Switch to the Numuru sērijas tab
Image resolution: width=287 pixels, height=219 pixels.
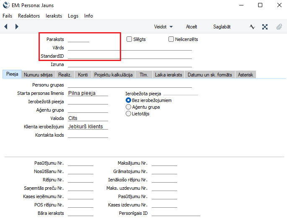click(38, 75)
